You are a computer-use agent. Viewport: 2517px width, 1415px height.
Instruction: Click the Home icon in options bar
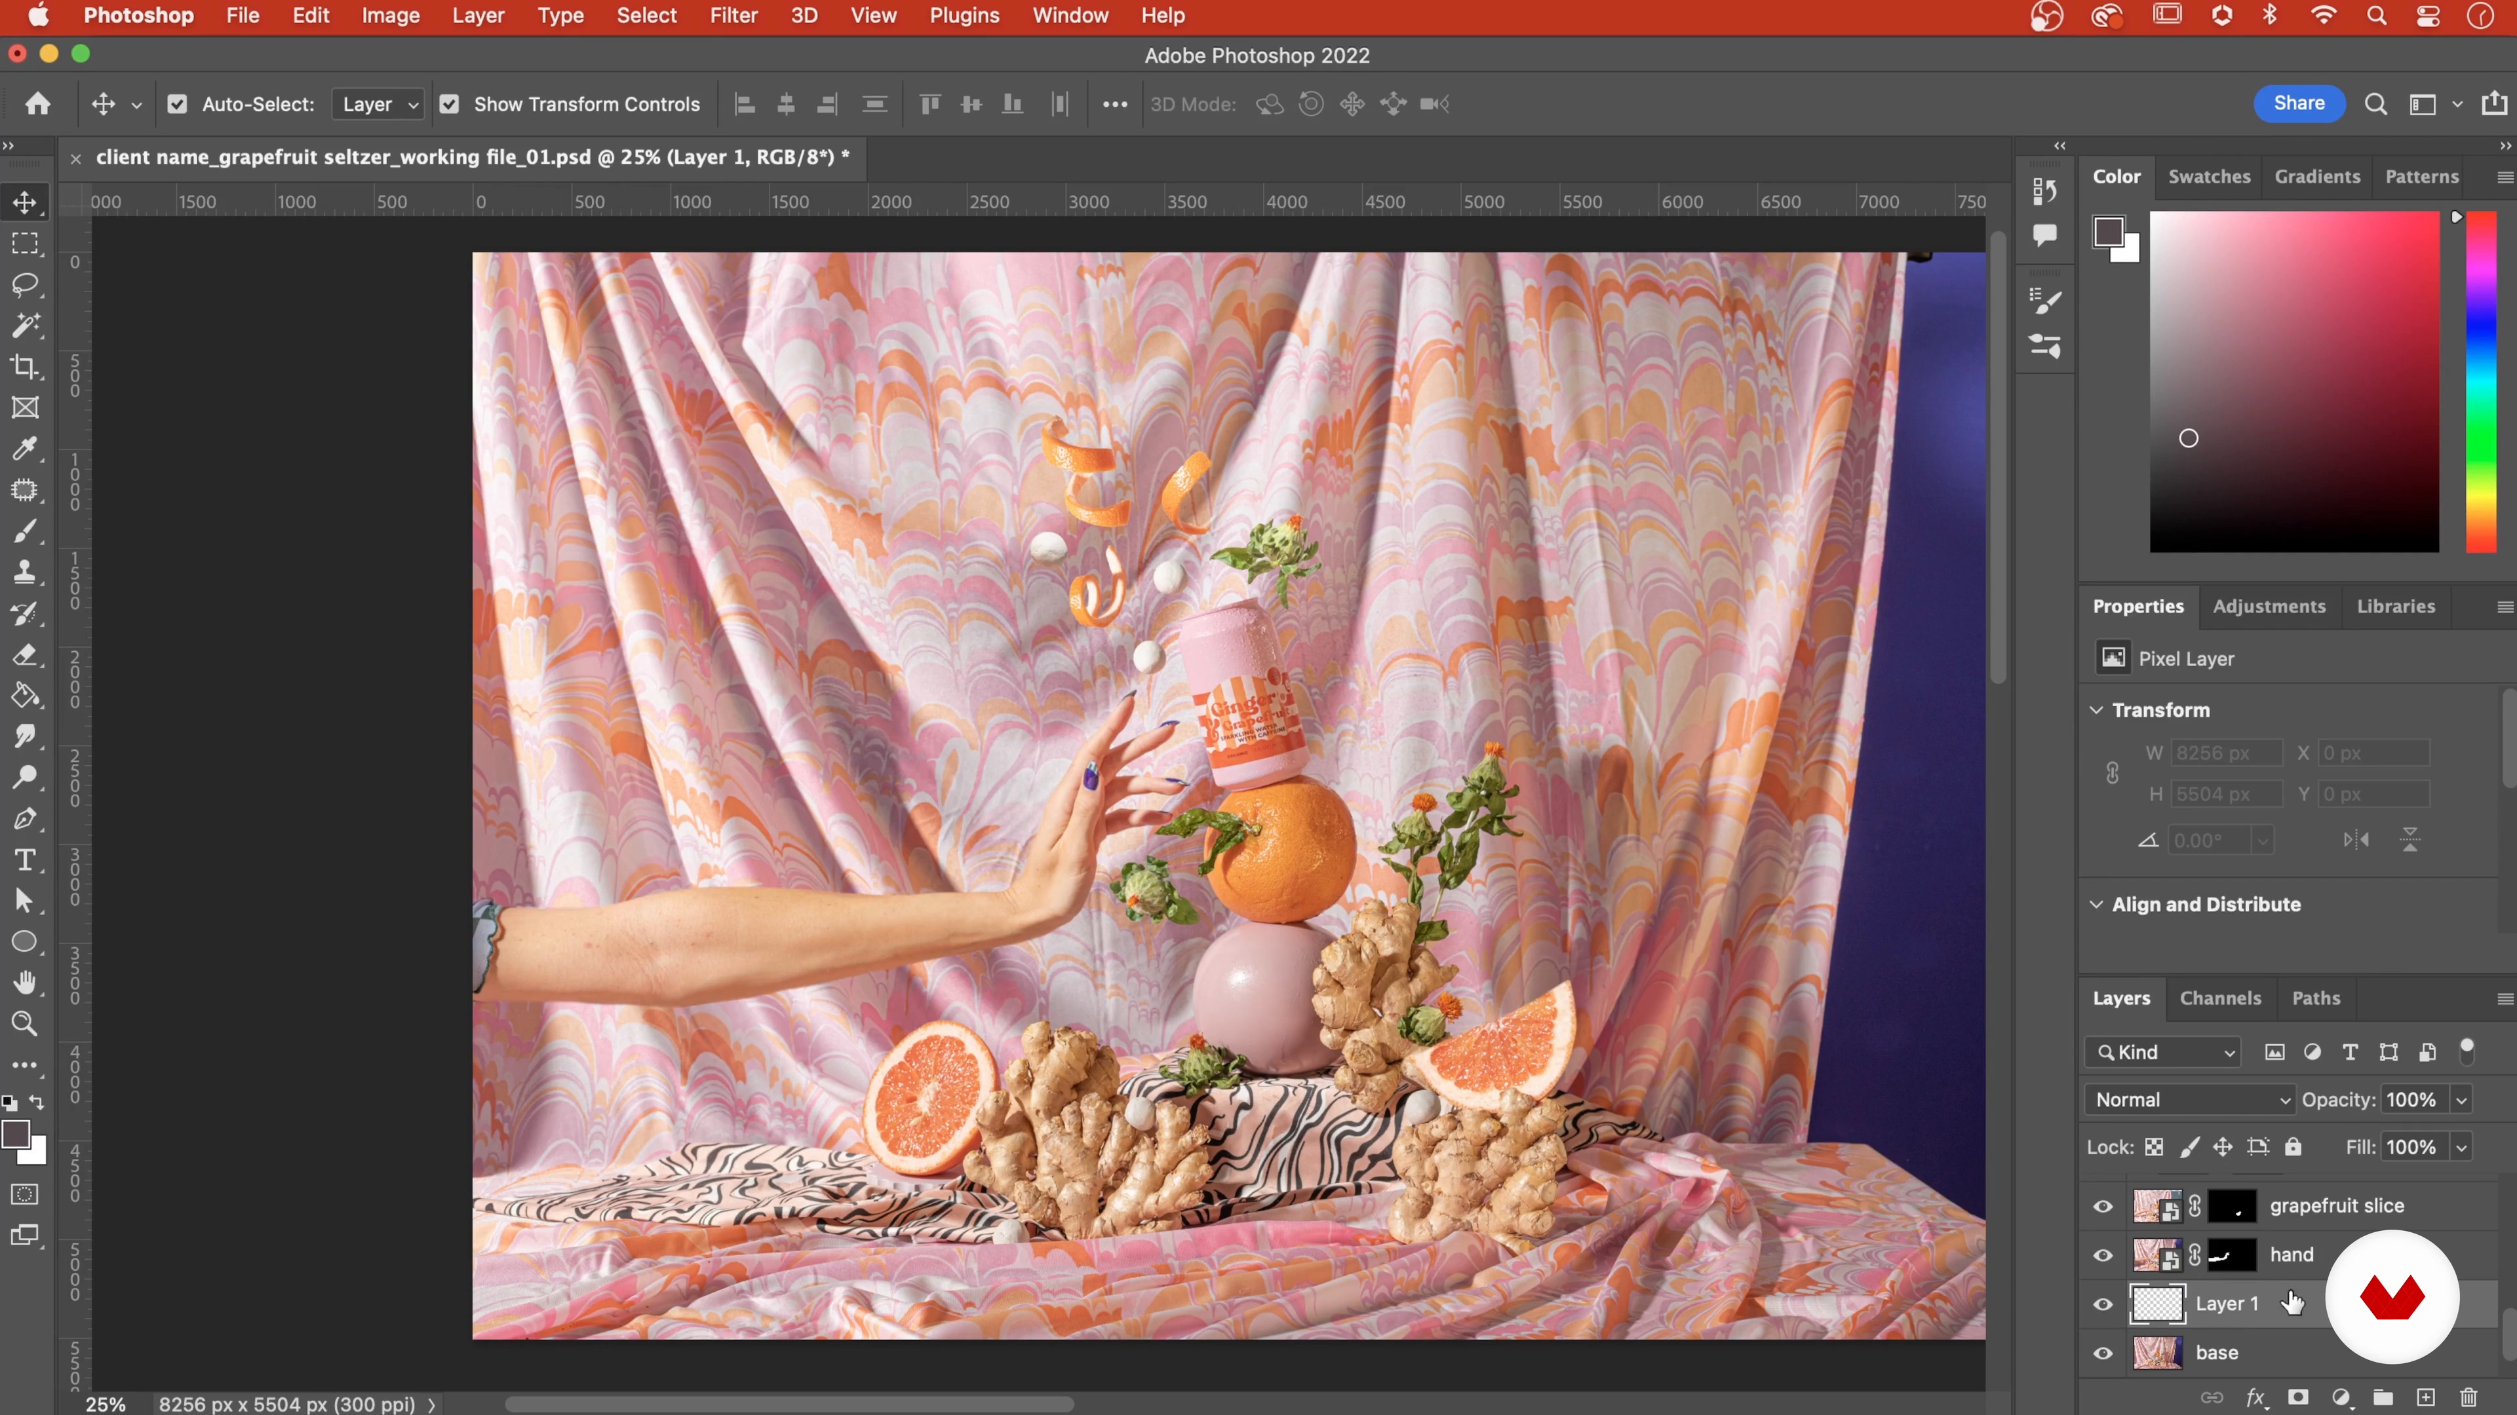click(38, 104)
